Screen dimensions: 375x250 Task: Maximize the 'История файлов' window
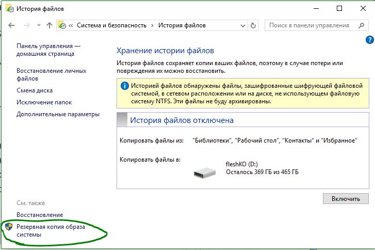point(339,8)
